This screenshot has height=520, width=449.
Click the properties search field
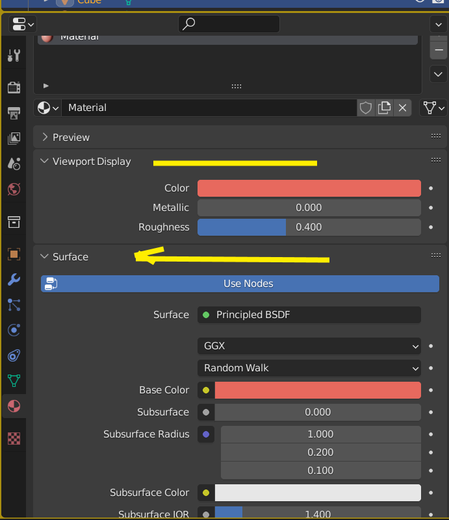pos(229,24)
